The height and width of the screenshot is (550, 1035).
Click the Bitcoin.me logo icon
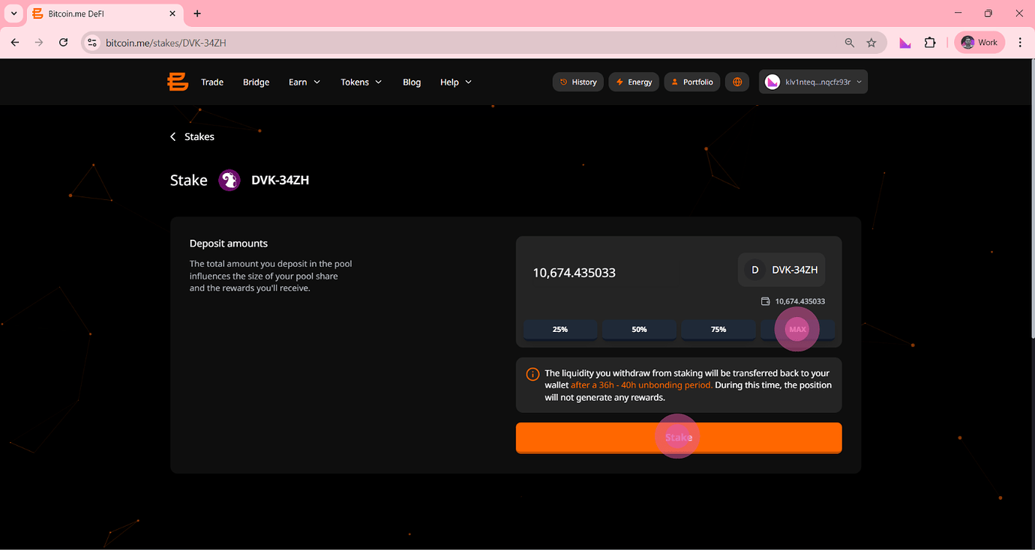coord(178,82)
